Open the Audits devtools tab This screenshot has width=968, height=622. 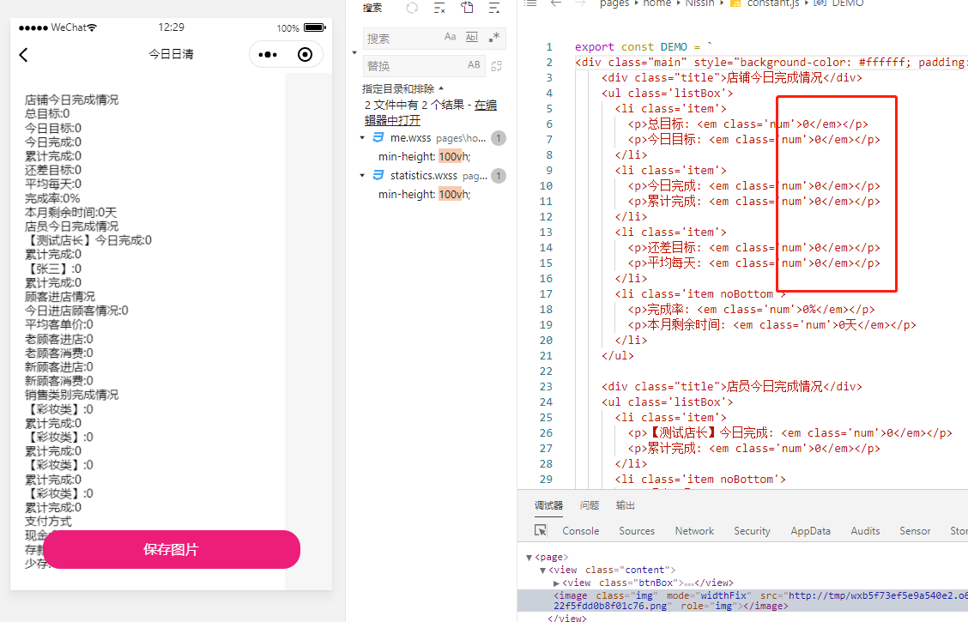pos(865,531)
